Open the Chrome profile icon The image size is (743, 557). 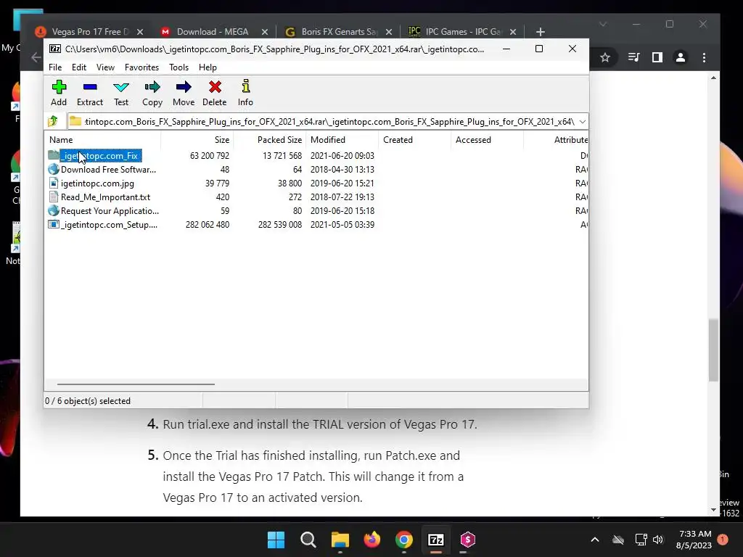click(681, 58)
